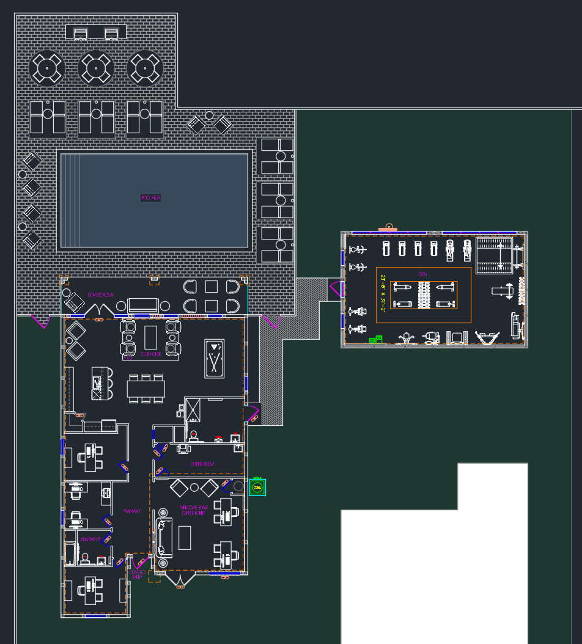The width and height of the screenshot is (582, 644).
Task: Select the dumbbell rack in gym center
Action: coord(424,295)
